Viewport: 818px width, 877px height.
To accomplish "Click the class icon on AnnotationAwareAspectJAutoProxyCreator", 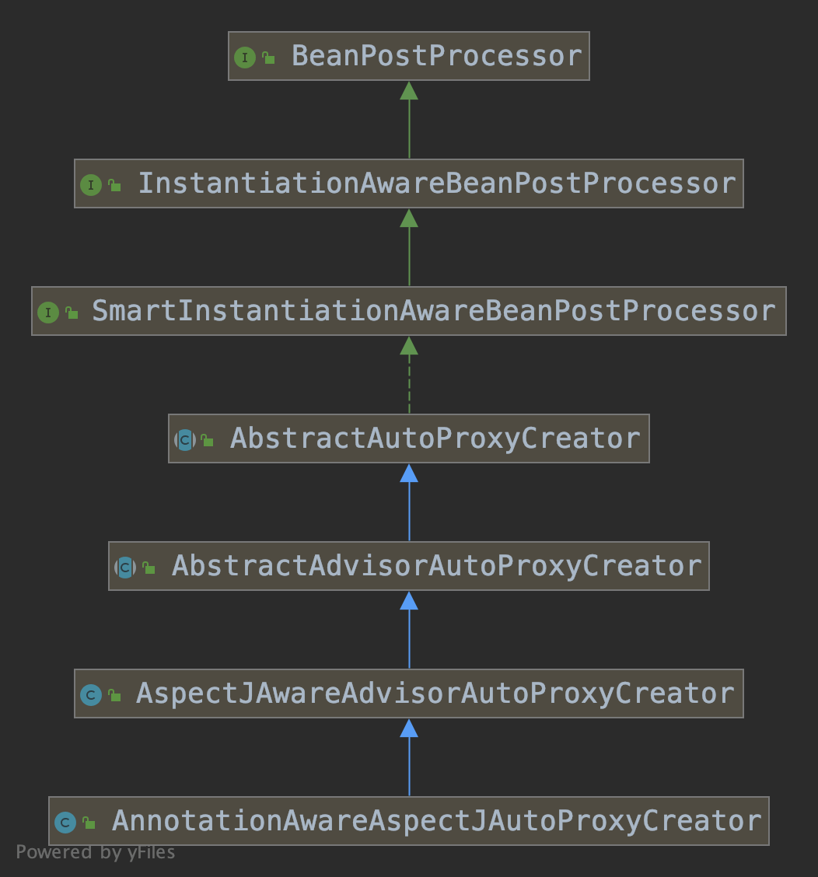I will [x=65, y=823].
